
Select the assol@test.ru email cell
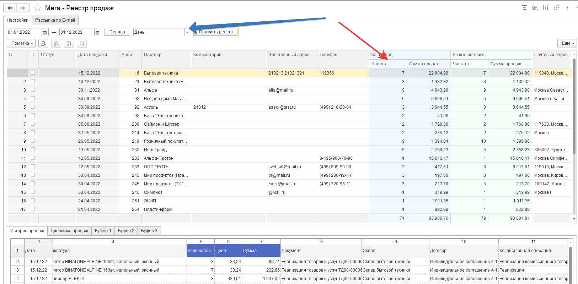pyautogui.click(x=291, y=107)
